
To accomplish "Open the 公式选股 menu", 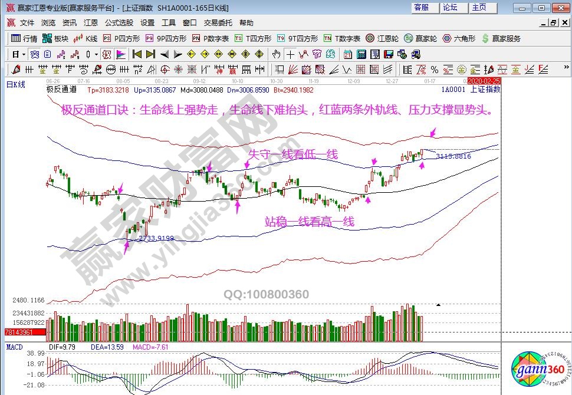I will 120,23.
